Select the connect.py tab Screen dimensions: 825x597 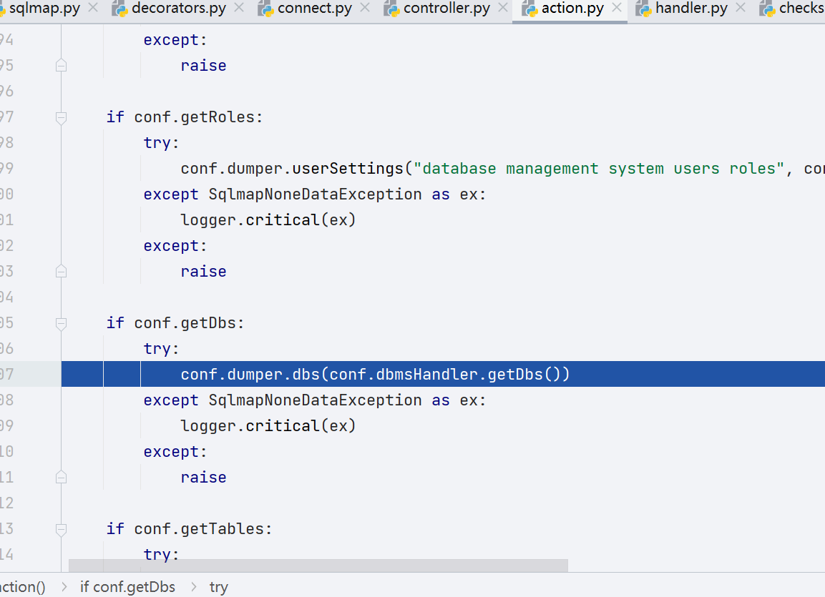[x=315, y=9]
